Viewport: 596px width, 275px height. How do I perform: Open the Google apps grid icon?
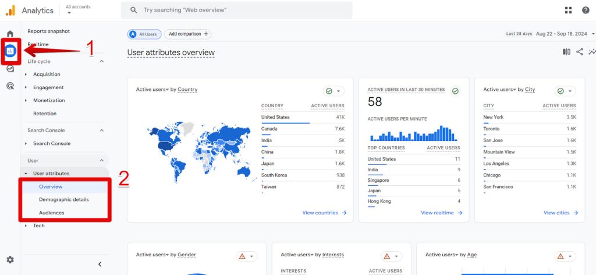click(x=568, y=10)
